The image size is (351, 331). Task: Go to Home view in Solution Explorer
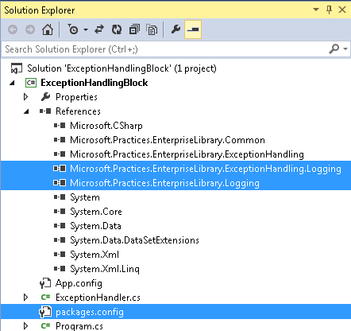[48, 29]
